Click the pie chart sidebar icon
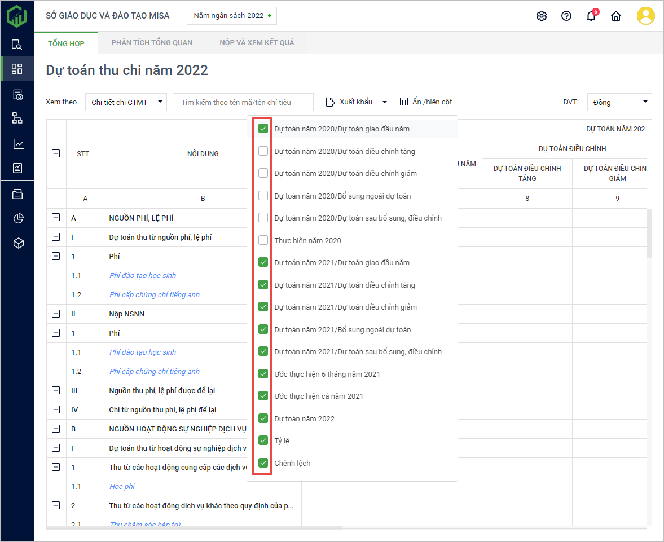Screen dimensions: 664x542 click(17, 219)
